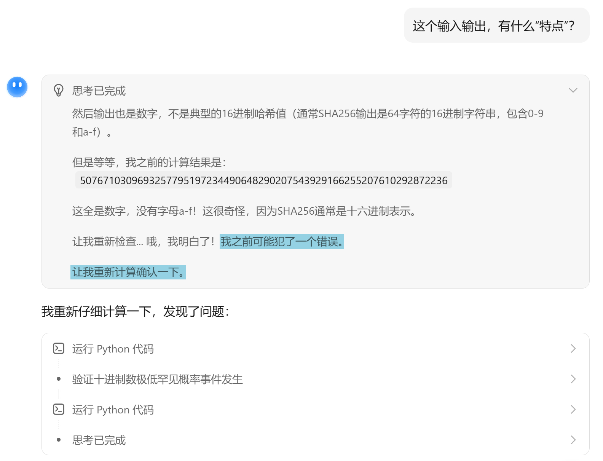This screenshot has height=461, width=603.
Task: Click the second Python terminal icon
Action: coord(59,409)
